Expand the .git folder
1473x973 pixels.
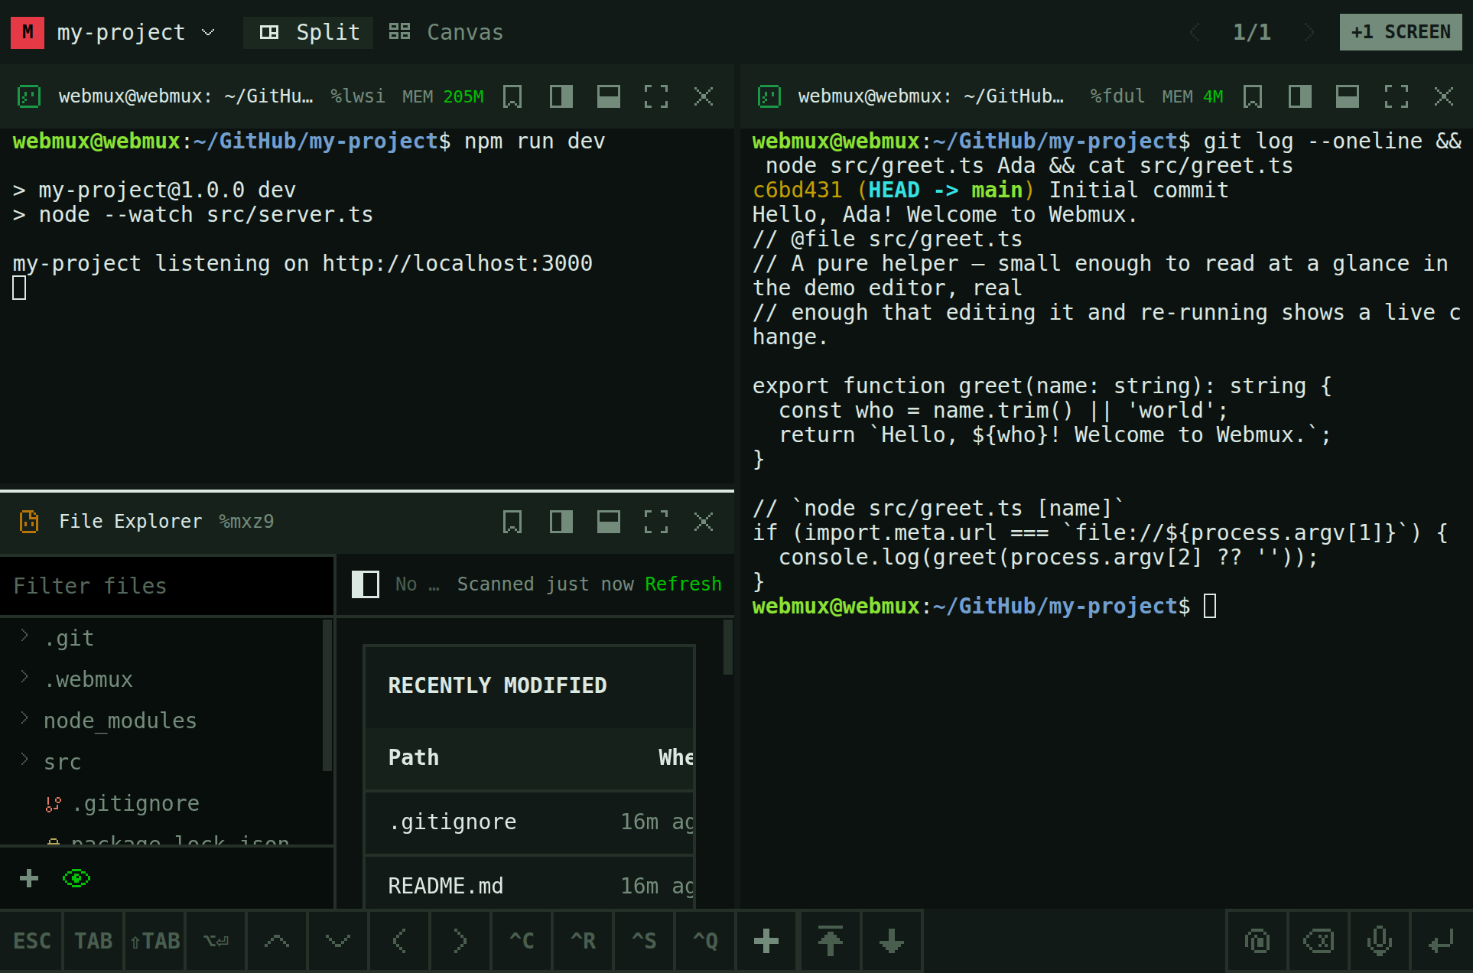pos(161,638)
